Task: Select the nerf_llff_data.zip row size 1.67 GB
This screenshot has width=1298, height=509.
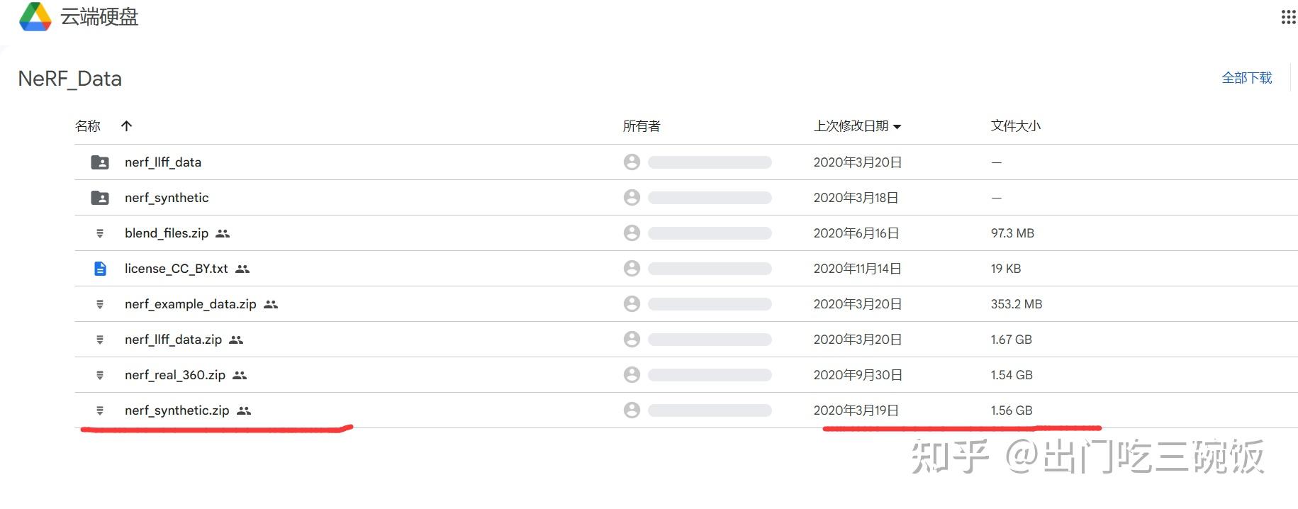Action: point(1012,340)
